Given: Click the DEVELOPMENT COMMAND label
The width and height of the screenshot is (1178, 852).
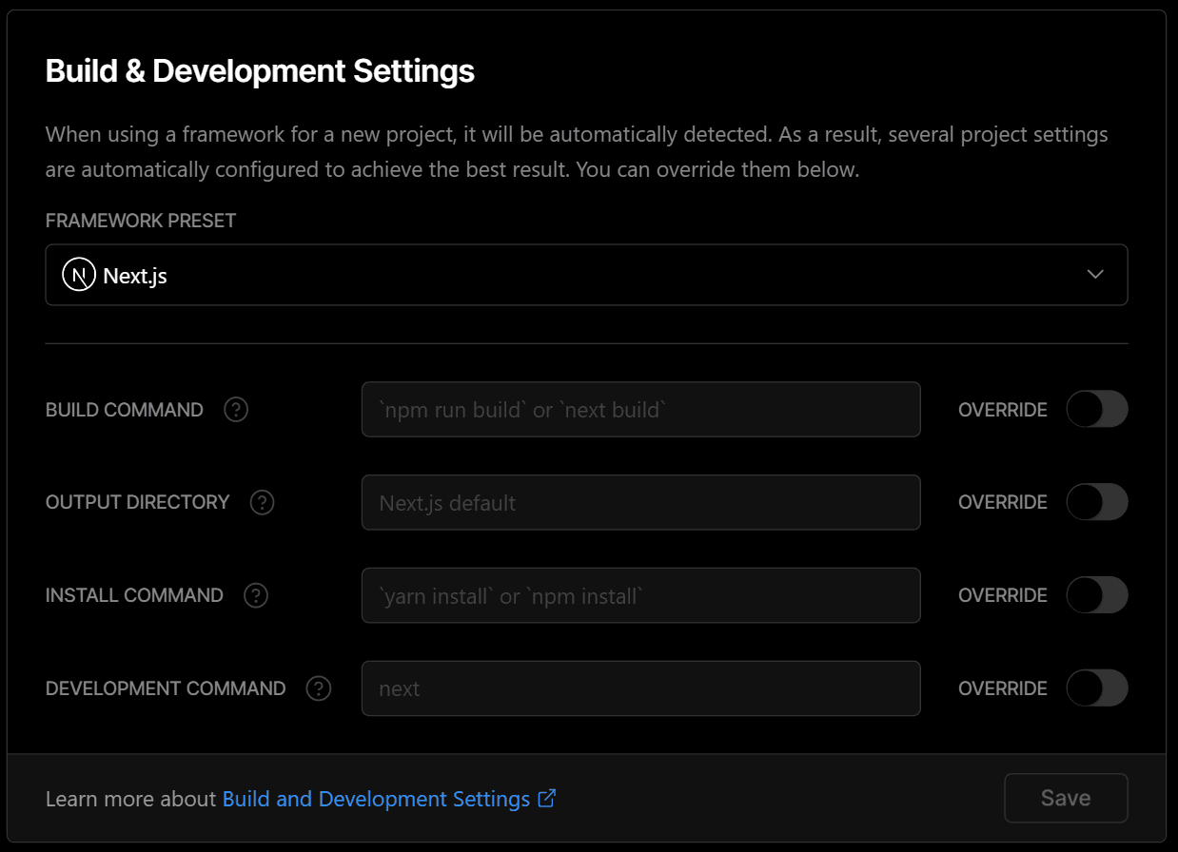Looking at the screenshot, I should click(166, 688).
